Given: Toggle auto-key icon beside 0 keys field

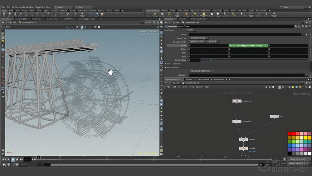Looking at the screenshot, I should coord(285,159).
